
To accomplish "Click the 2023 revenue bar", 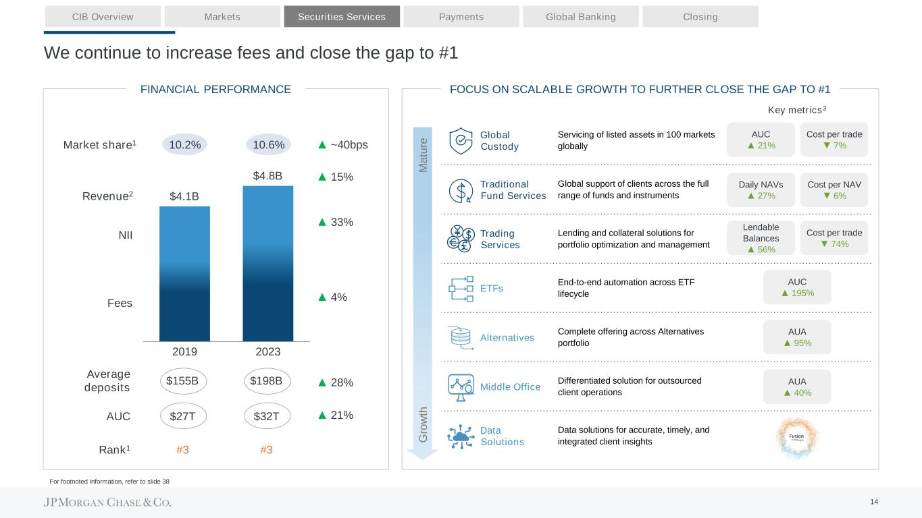I will click(267, 263).
